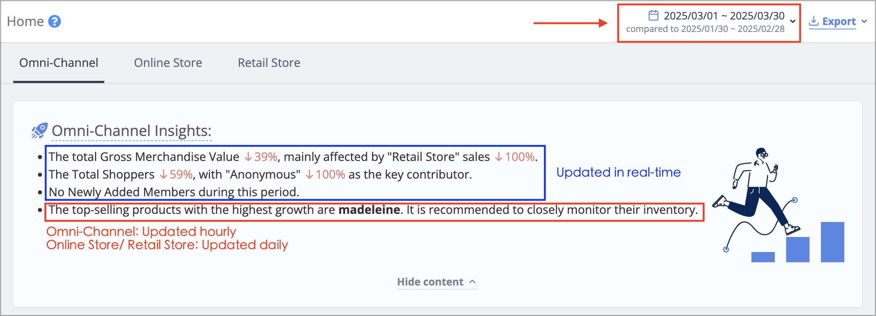Click the Export link
Screen dimensions: 876x316
click(839, 21)
